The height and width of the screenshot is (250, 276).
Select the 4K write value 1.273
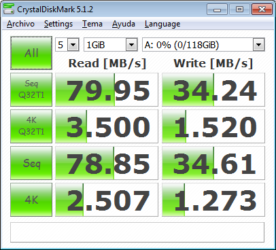click(213, 200)
